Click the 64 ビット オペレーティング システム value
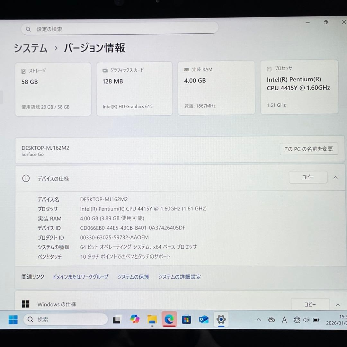 pyautogui.click(x=138, y=247)
